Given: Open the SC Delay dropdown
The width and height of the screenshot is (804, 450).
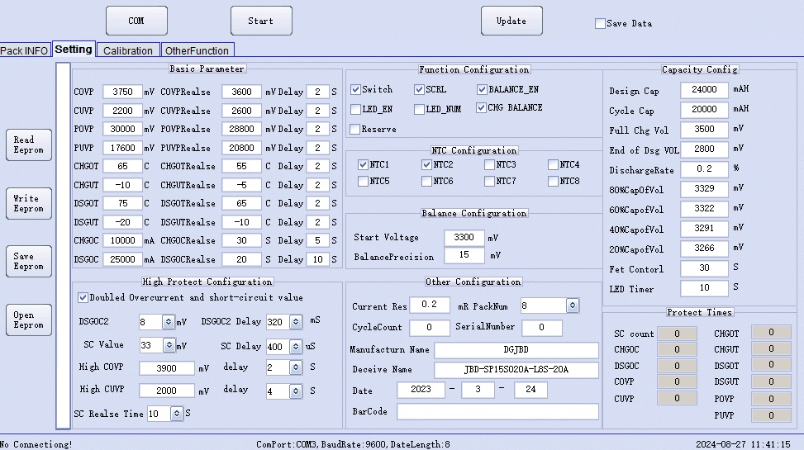Looking at the screenshot, I should [x=295, y=347].
